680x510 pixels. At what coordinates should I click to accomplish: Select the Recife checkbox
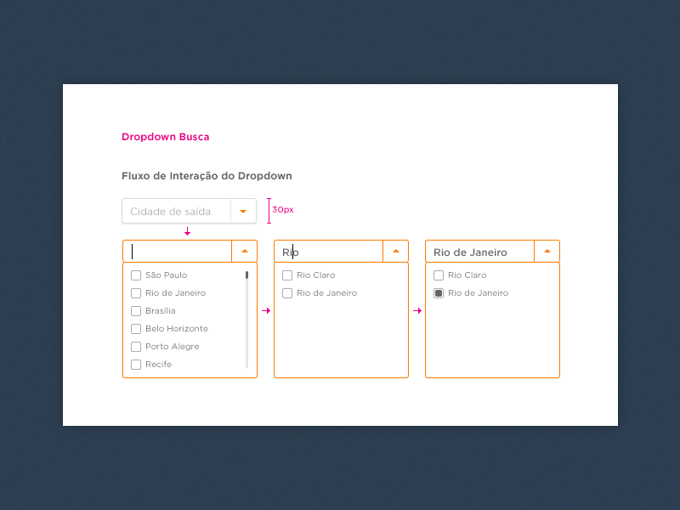click(135, 364)
